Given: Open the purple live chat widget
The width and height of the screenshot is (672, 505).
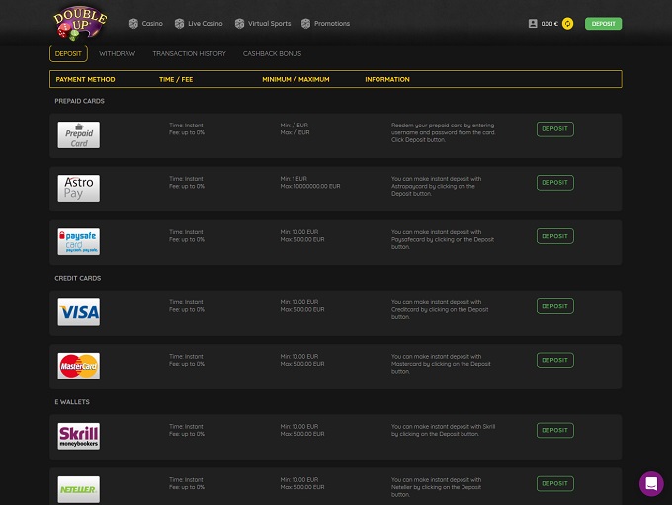Looking at the screenshot, I should (x=651, y=483).
